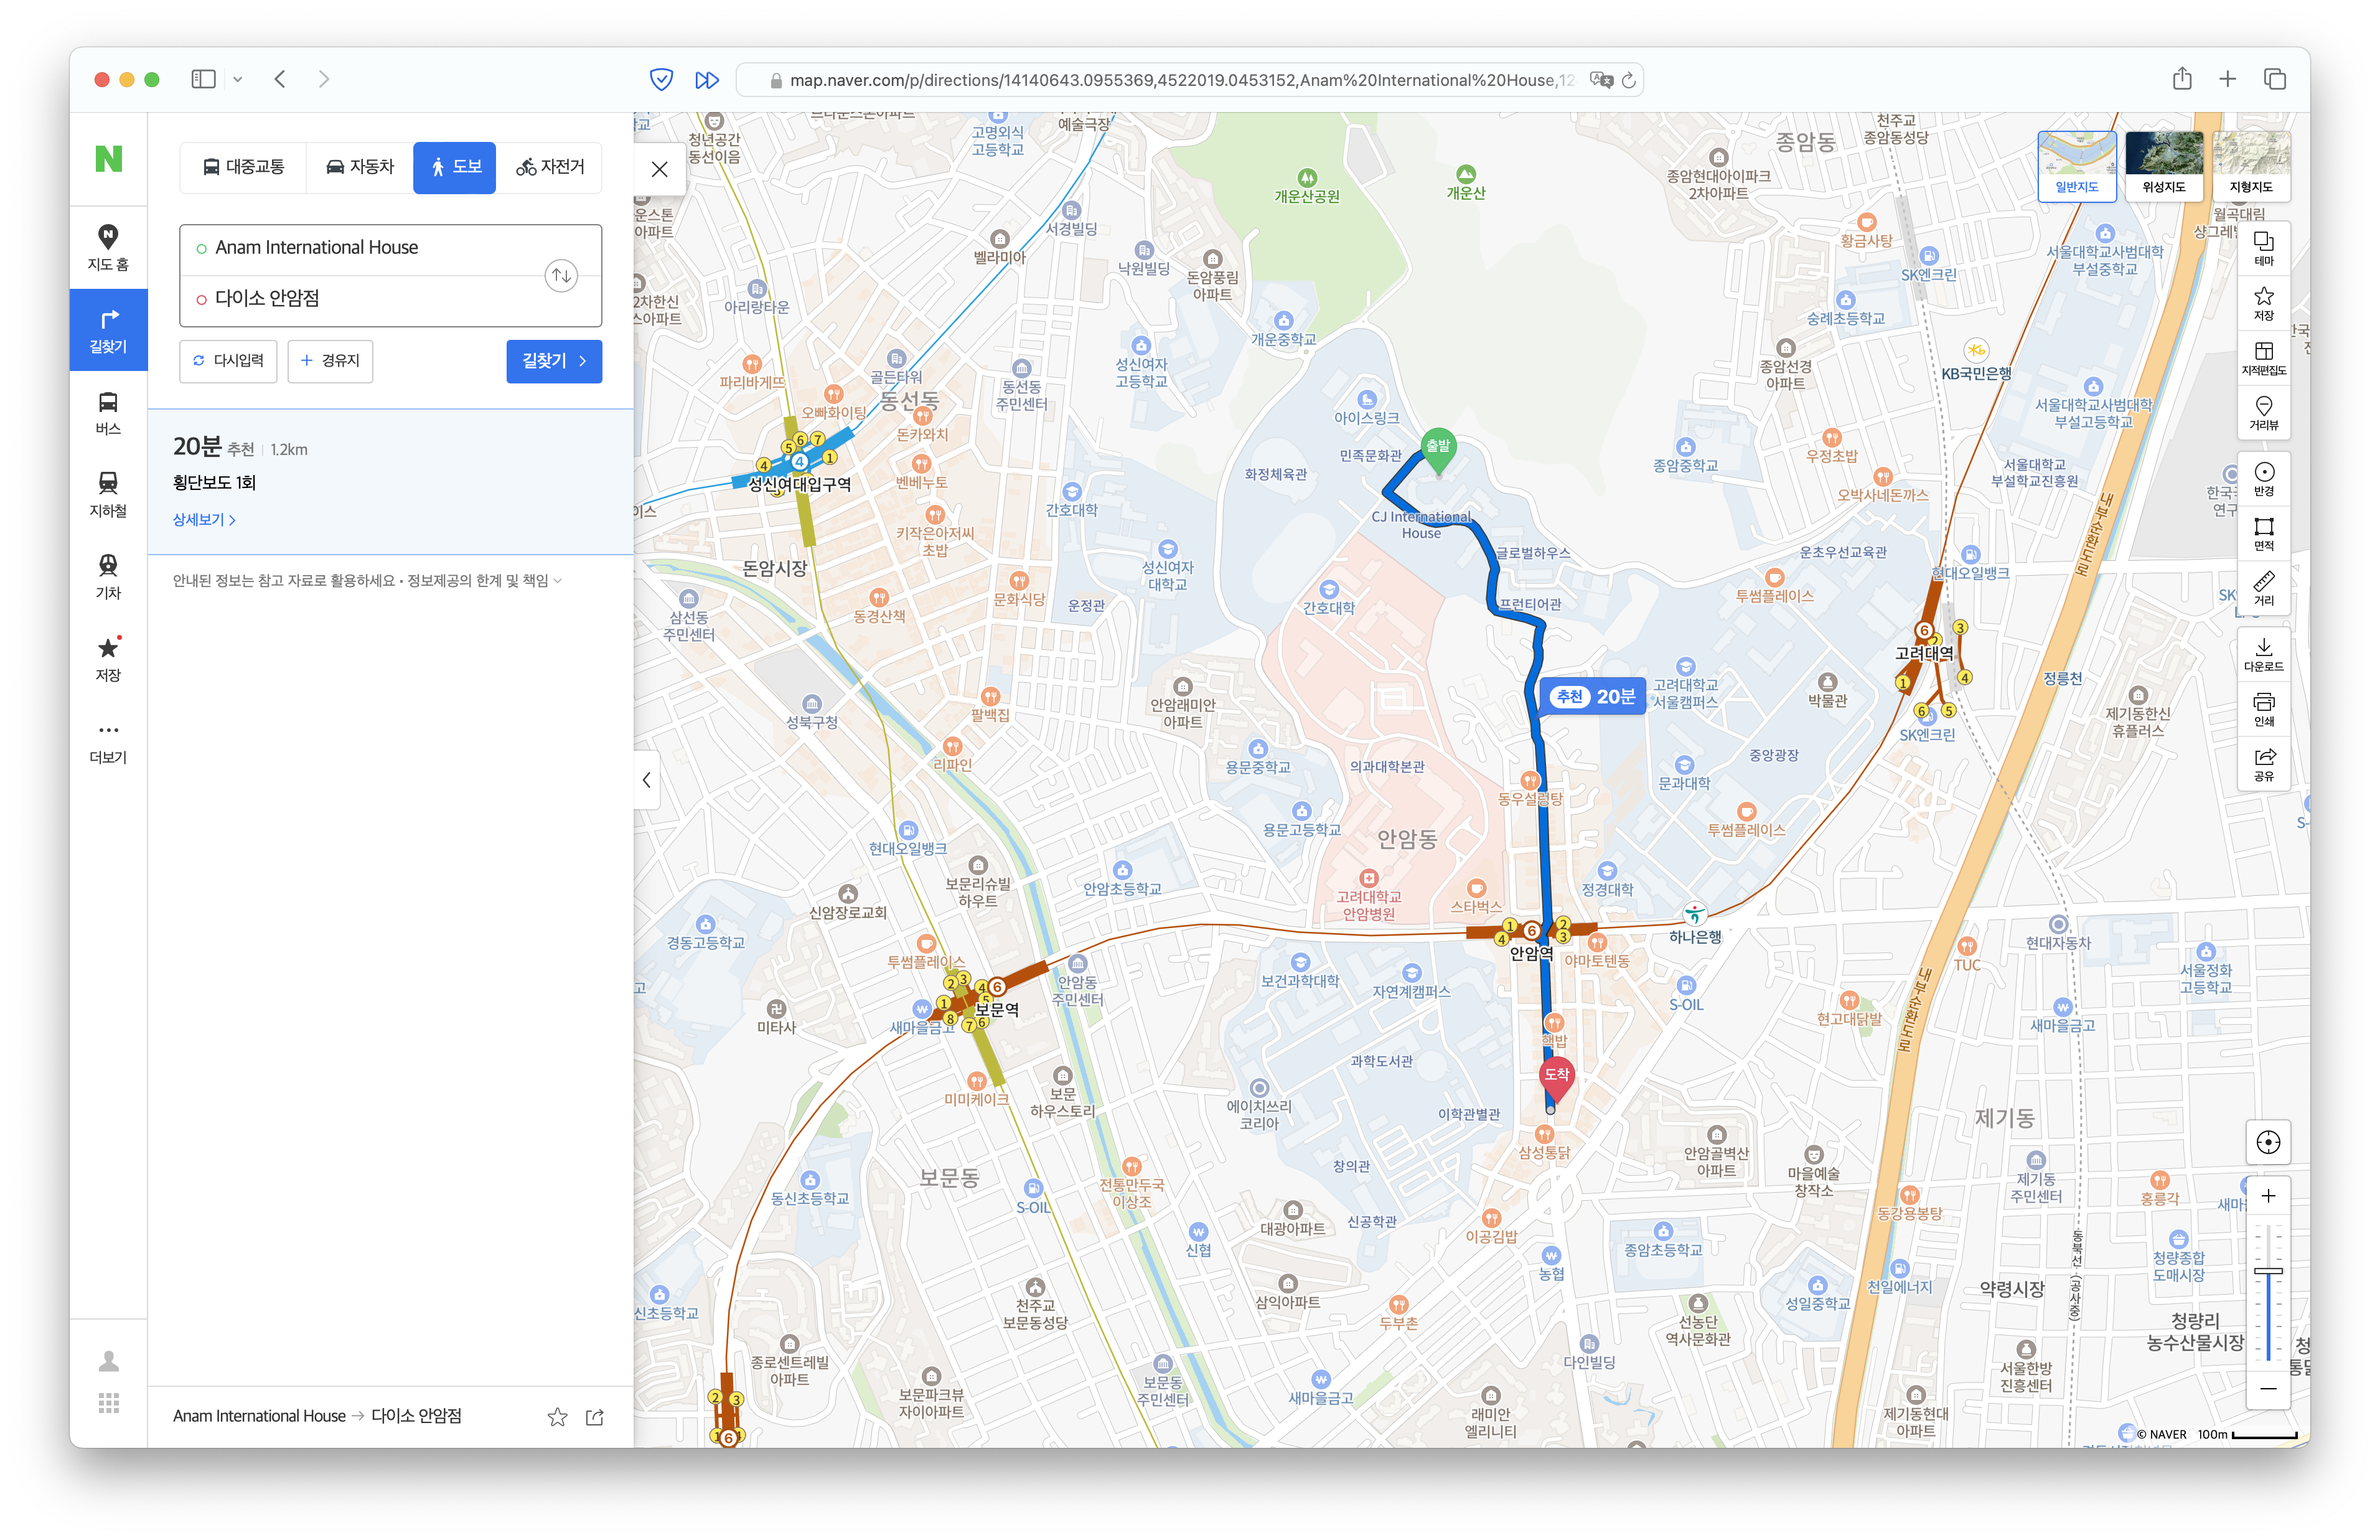Swap start and destination with arrows icon

561,275
